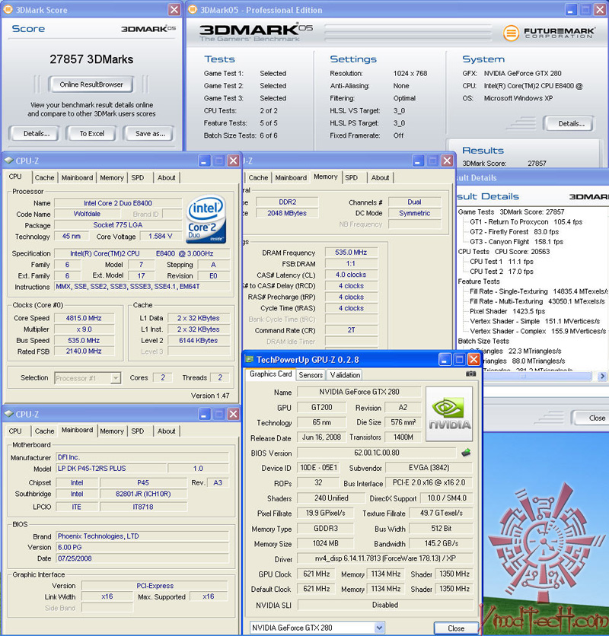Select GT1 - Return To Proxycon result
This screenshot has height=636, width=609.
tap(526, 222)
